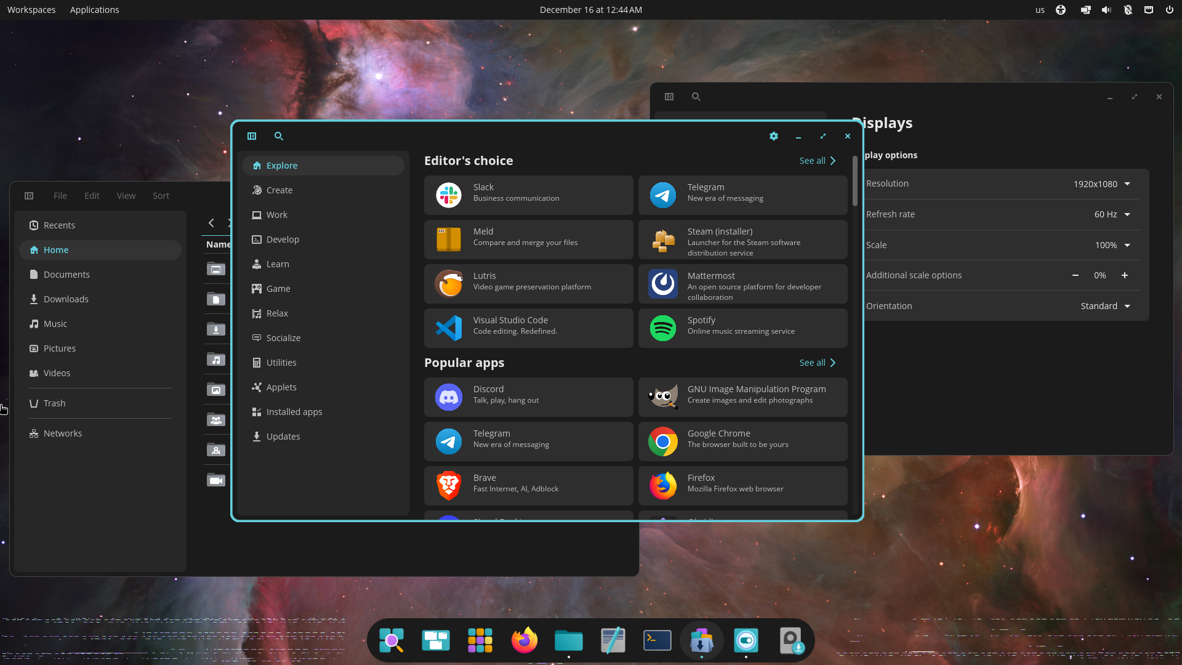Expand the Orientation Standard dropdown
This screenshot has width=1182, height=665.
tap(1105, 306)
